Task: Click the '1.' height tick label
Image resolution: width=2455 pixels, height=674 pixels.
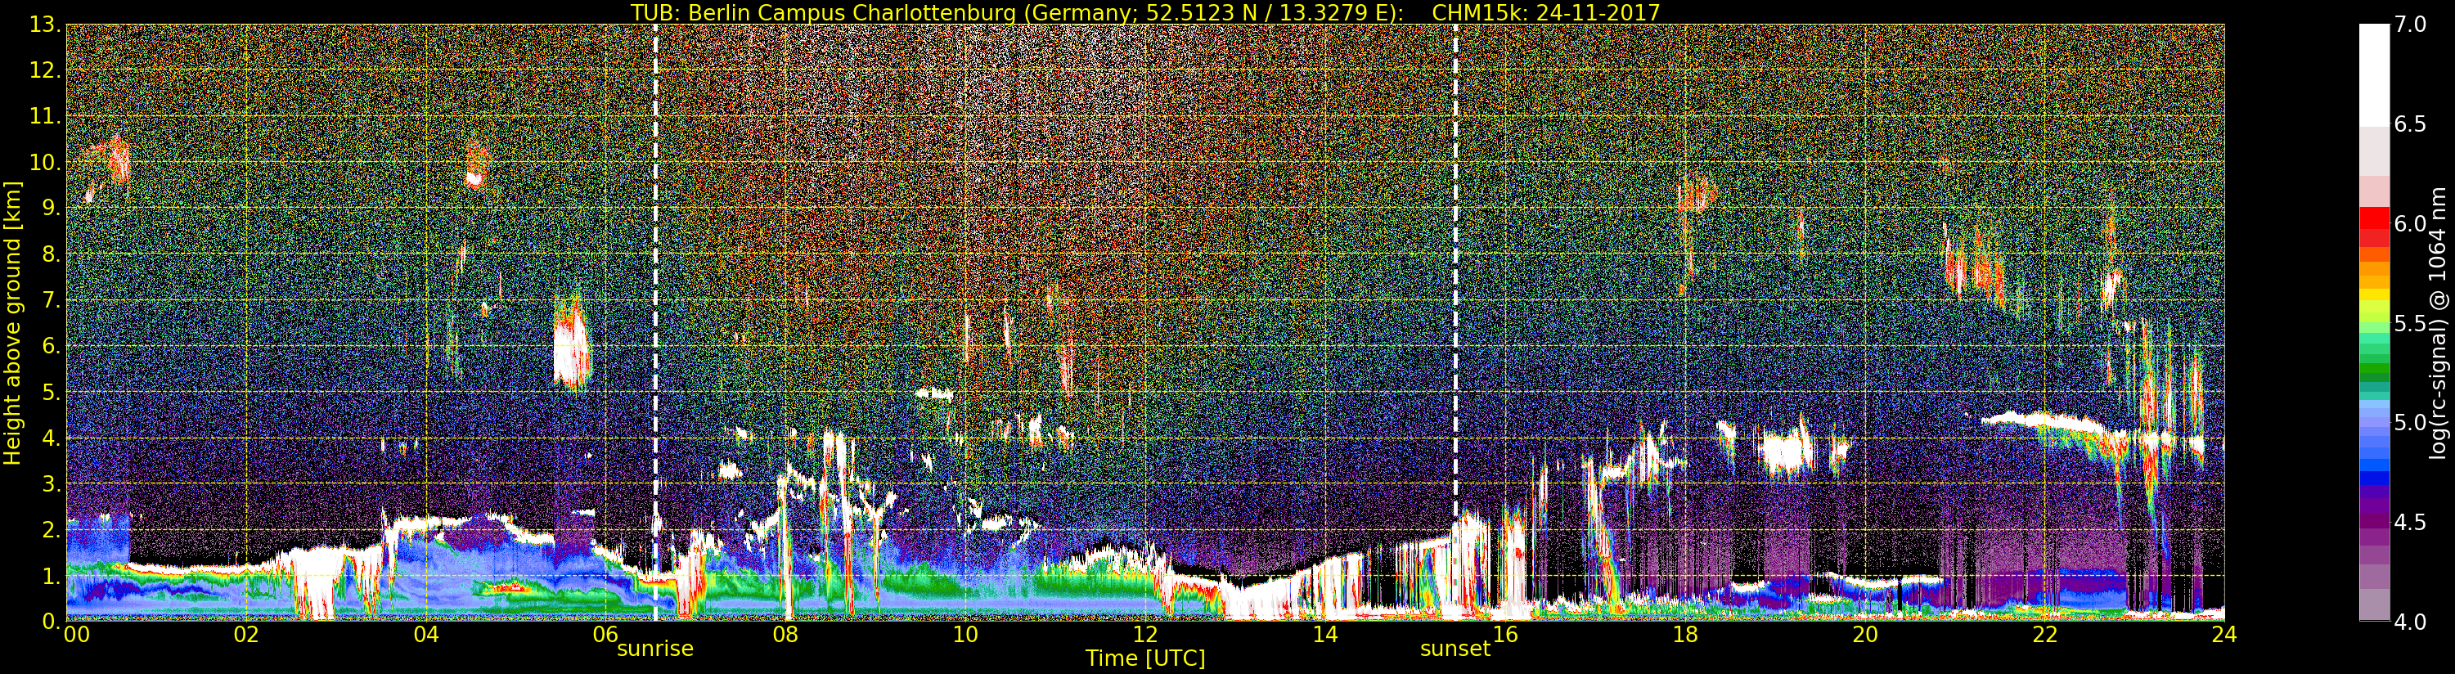Action: 52,575
